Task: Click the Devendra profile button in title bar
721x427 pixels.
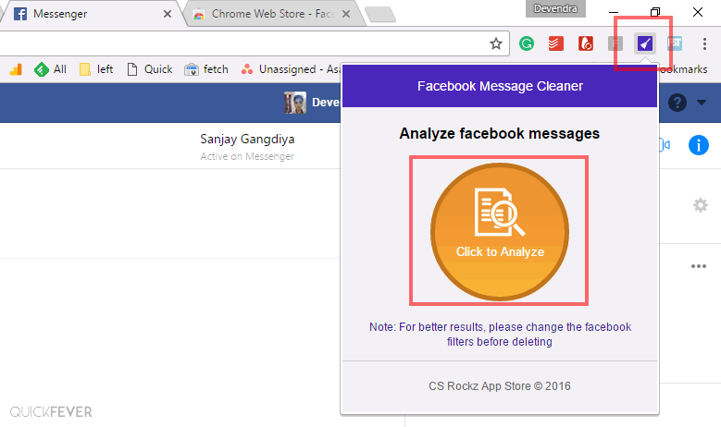Action: point(555,8)
